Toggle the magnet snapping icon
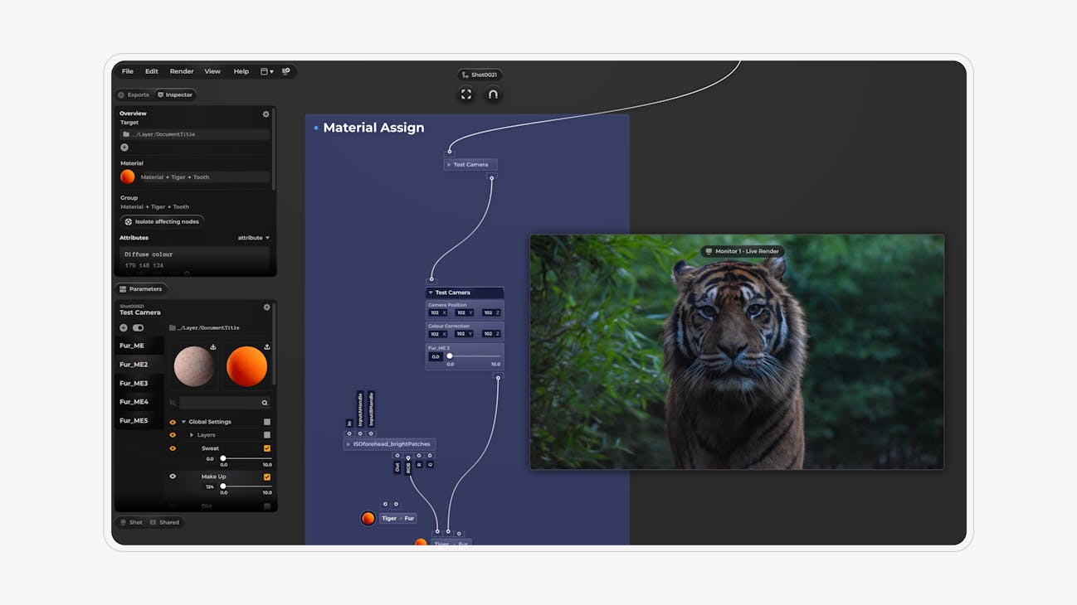The height and width of the screenshot is (605, 1077). [493, 94]
